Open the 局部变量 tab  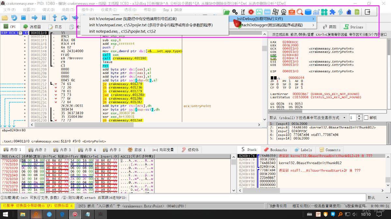pos(163,150)
